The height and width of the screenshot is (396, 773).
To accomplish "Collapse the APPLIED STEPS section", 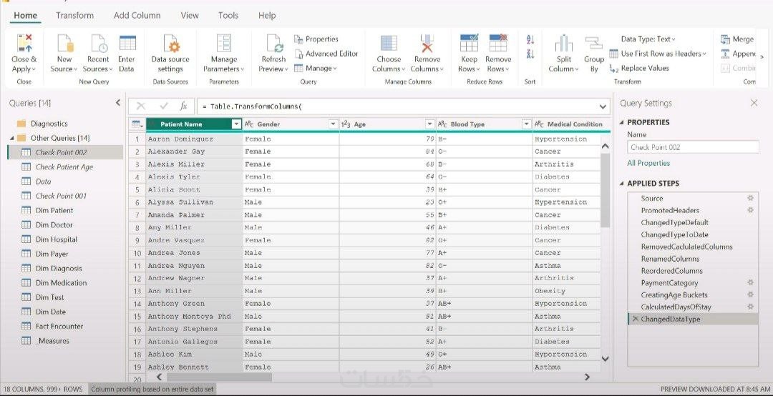I will point(621,183).
